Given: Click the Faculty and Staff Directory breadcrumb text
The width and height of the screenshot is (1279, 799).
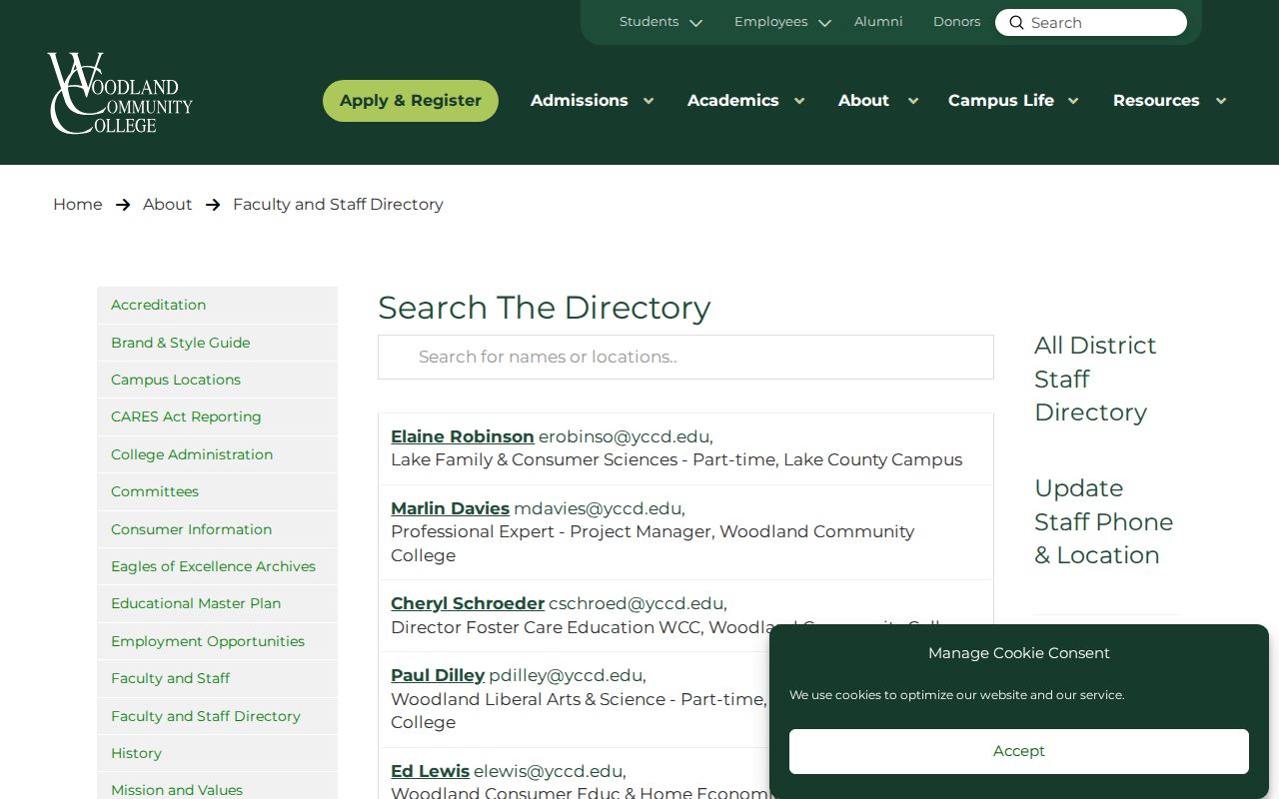Looking at the screenshot, I should click(338, 205).
